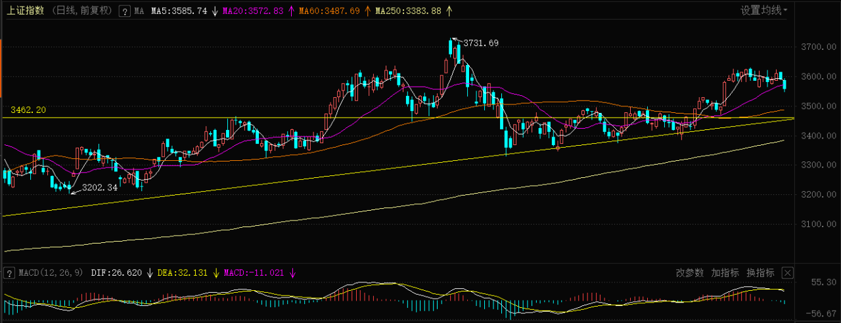Image resolution: width=841 pixels, height=323 pixels.
Task: Click the 3202.34 low price marker
Action: click(x=99, y=188)
